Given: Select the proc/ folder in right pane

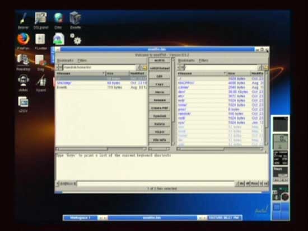Looking at the screenshot, I should coord(221,109).
